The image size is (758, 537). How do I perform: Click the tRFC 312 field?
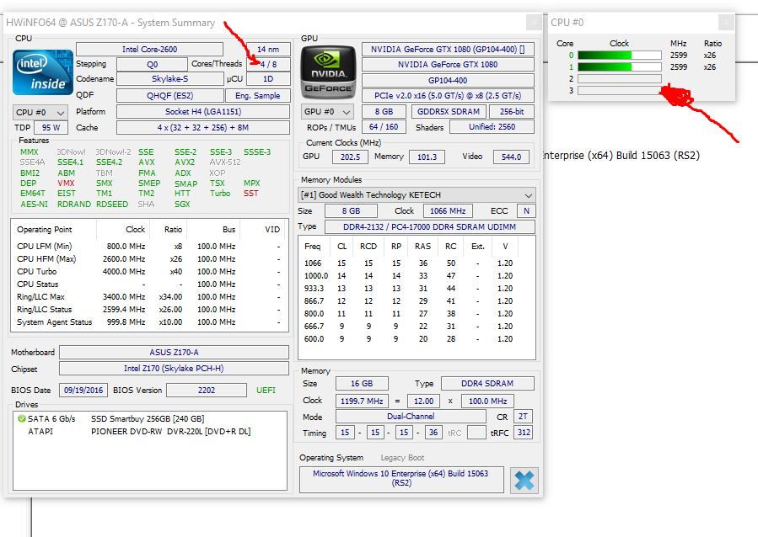[x=524, y=433]
